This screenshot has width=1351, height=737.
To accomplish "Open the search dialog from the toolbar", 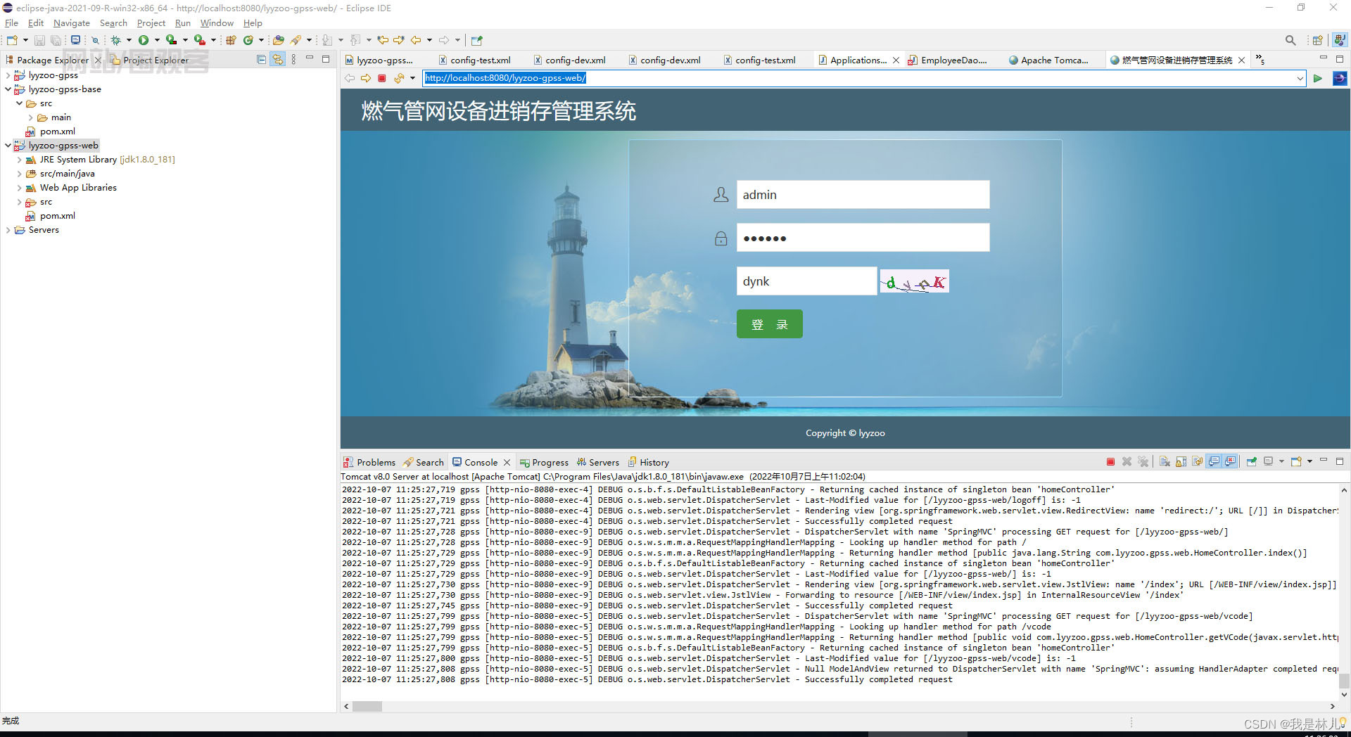I will (1290, 40).
